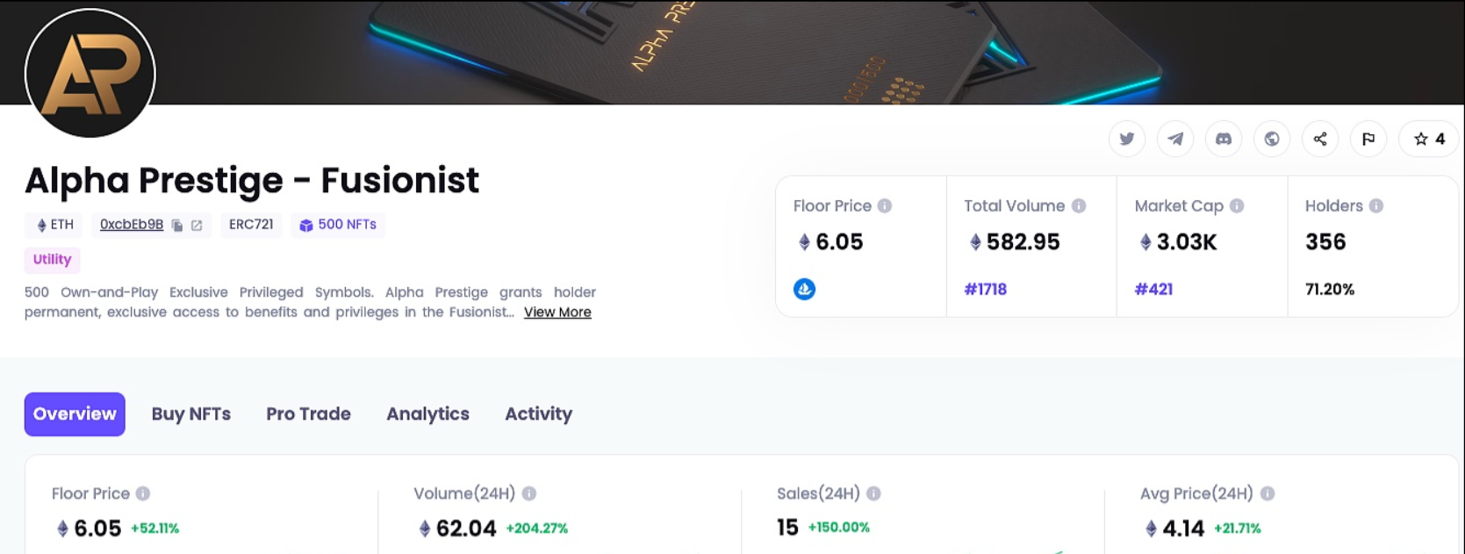The width and height of the screenshot is (1465, 554).
Task: Show Floor Price info tooltip in stats card
Action: [885, 205]
